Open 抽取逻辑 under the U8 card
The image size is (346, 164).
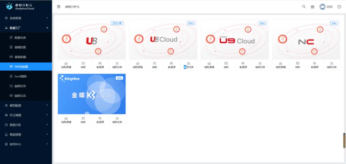66,65
